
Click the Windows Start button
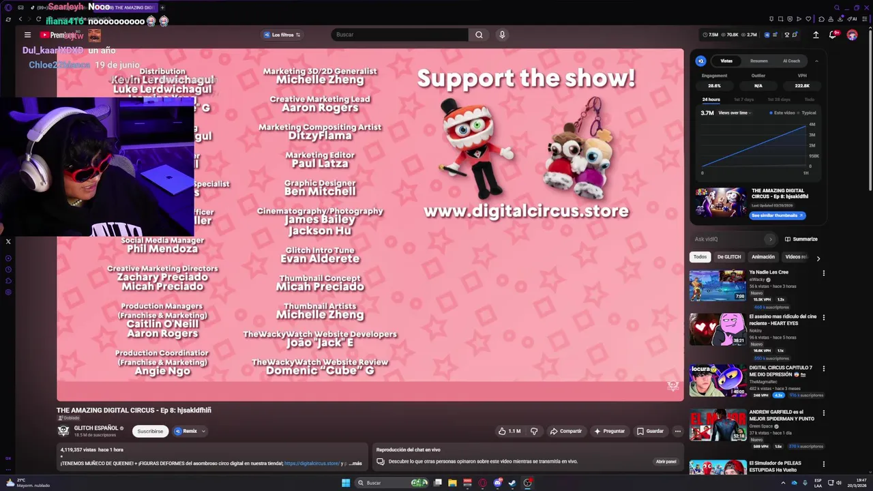[346, 483]
